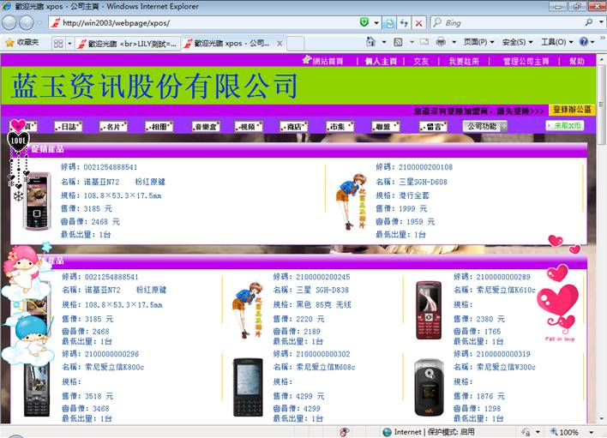
Task: Click the Quick Tabs grid icon
Action: (x=58, y=42)
